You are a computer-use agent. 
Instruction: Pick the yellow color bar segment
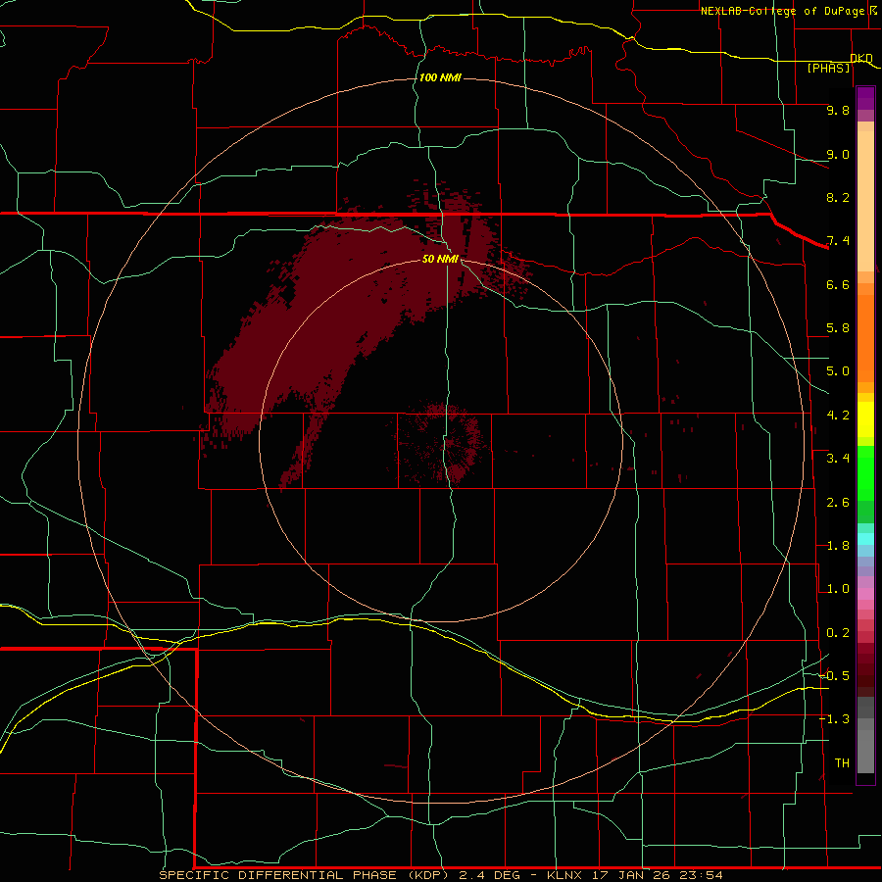865,419
